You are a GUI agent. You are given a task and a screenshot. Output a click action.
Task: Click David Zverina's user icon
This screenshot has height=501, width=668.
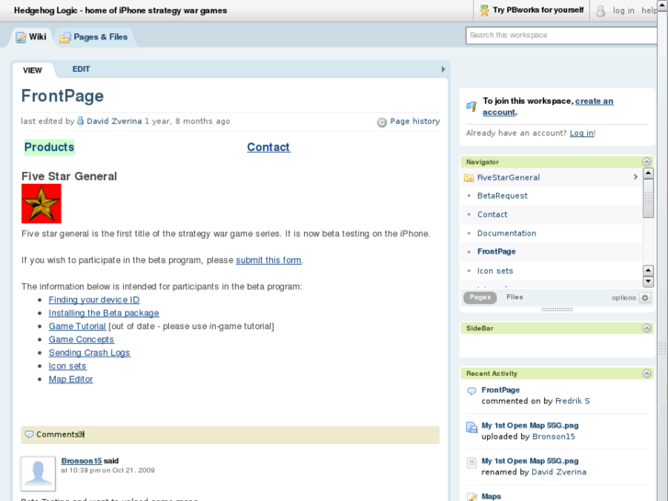[80, 121]
